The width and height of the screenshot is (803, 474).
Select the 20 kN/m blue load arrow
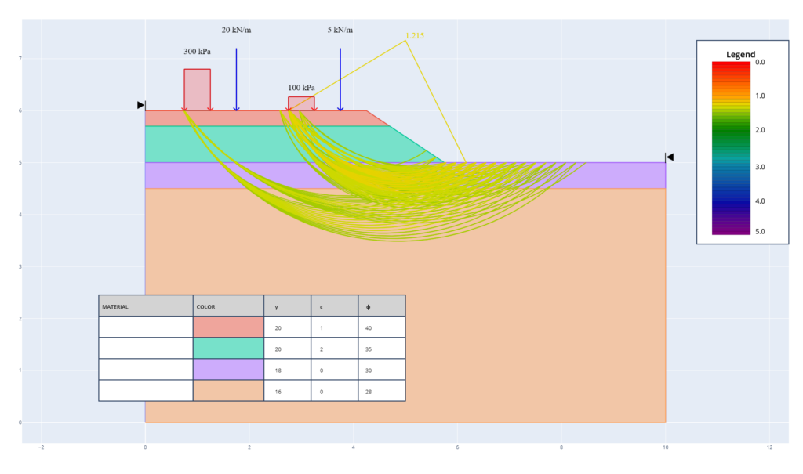click(x=236, y=78)
